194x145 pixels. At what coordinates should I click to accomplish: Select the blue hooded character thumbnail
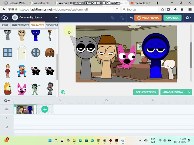36,36
